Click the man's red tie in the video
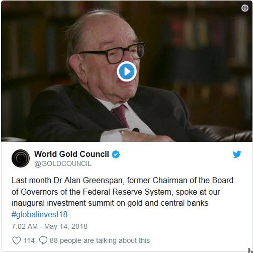The height and width of the screenshot is (253, 253). pyautogui.click(x=120, y=115)
